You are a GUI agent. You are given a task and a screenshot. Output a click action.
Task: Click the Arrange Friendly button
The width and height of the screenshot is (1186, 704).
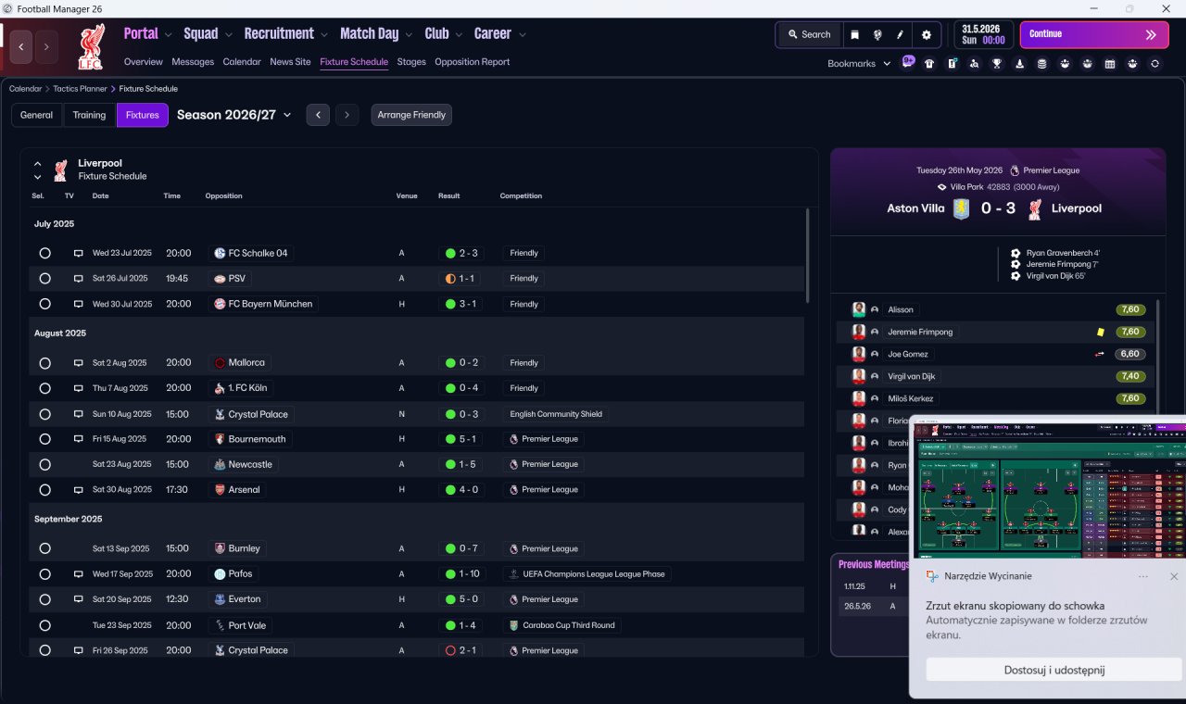pyautogui.click(x=411, y=115)
